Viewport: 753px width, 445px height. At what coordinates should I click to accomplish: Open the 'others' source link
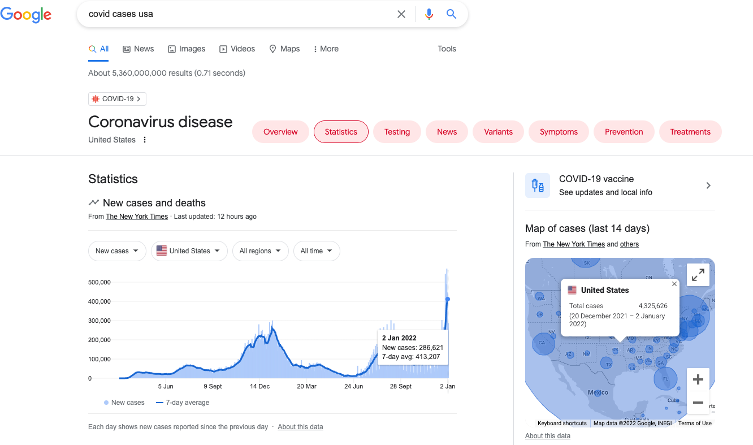[x=629, y=244]
